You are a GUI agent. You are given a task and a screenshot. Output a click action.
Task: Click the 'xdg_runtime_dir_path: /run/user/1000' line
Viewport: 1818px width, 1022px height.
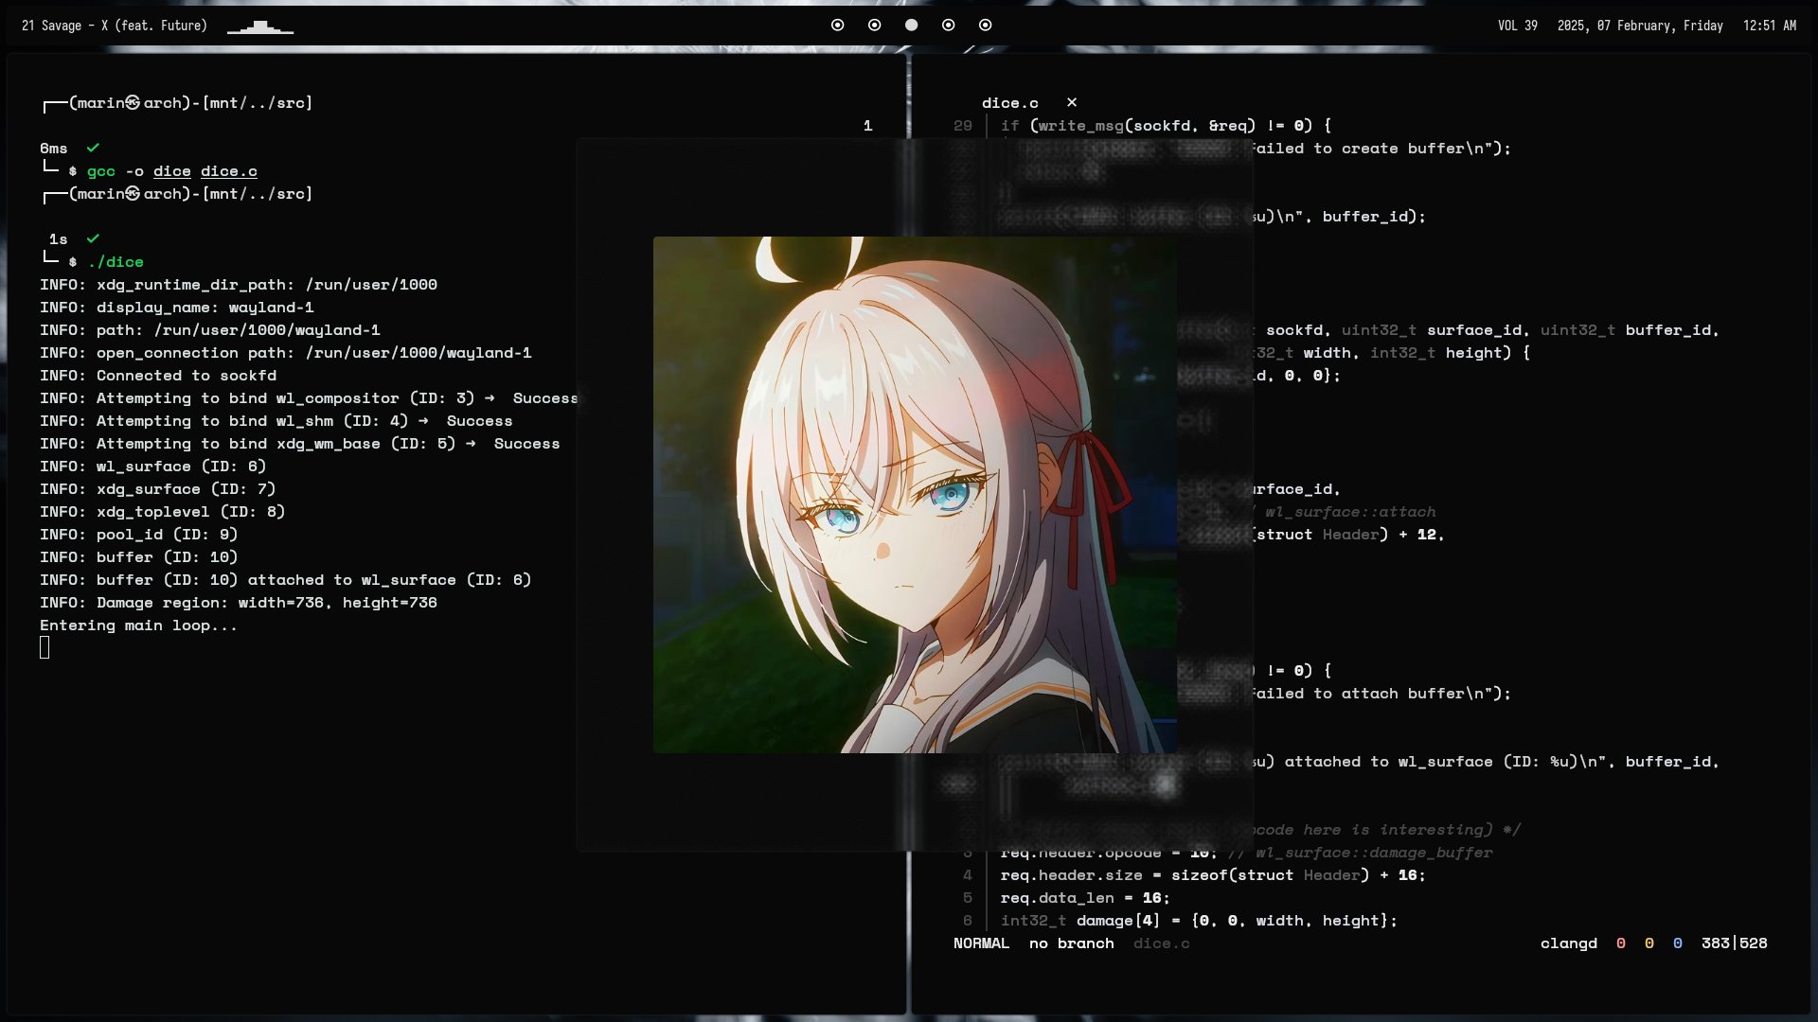pos(238,285)
